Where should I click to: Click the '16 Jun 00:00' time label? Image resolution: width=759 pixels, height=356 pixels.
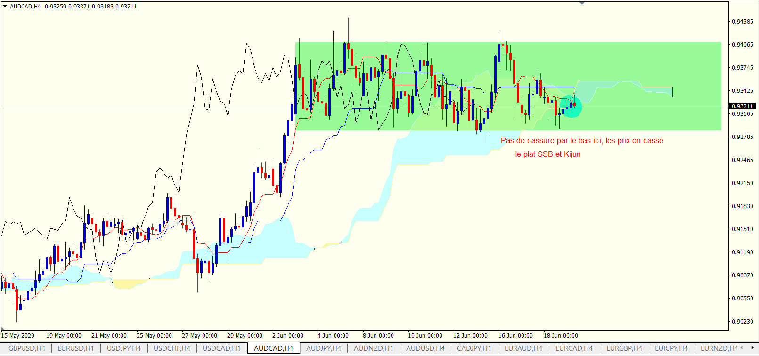tap(515, 336)
